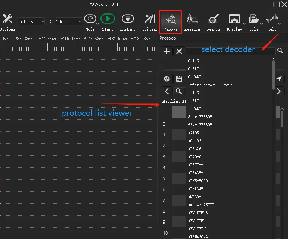Remove decoders with the X button
Viewport: 288px width, 239px height.
click(179, 51)
